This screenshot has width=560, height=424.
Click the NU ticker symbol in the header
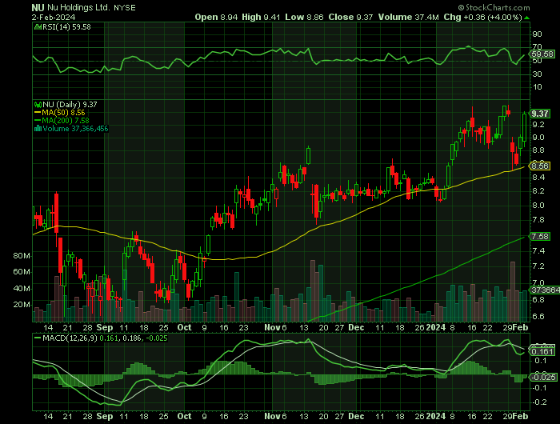(x=38, y=7)
